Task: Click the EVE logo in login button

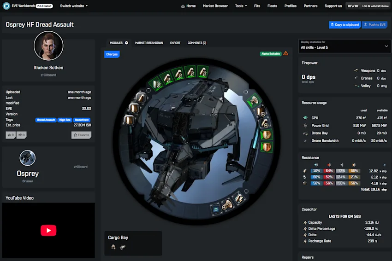Action: click(x=353, y=6)
